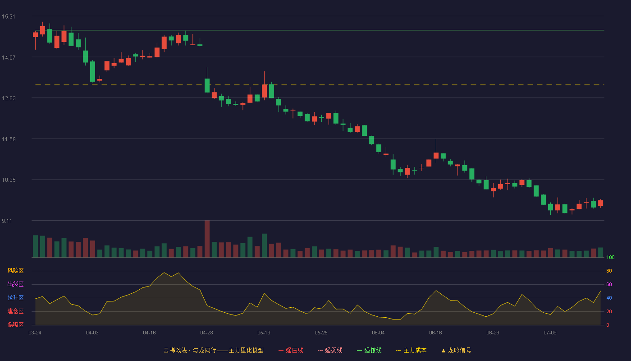Click the magenta 60 indicator axis value
The width and height of the screenshot is (631, 361).
(609, 284)
